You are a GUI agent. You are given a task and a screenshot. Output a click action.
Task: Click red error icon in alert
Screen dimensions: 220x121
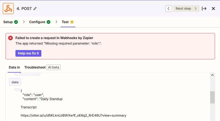click(x=10, y=38)
